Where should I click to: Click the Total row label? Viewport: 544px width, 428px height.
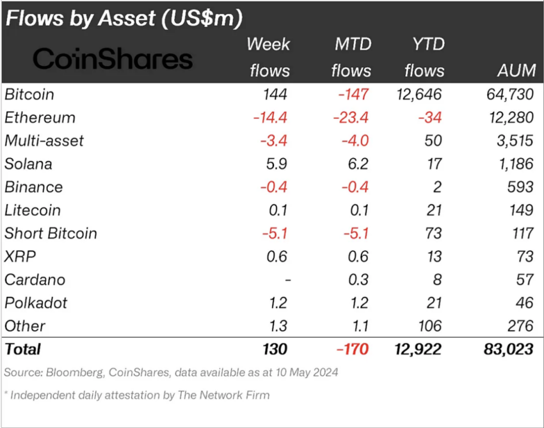coord(23,349)
